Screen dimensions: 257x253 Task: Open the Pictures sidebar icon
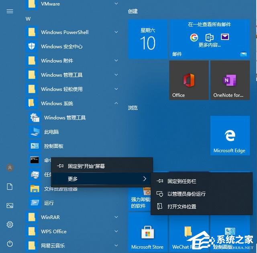click(x=10, y=206)
